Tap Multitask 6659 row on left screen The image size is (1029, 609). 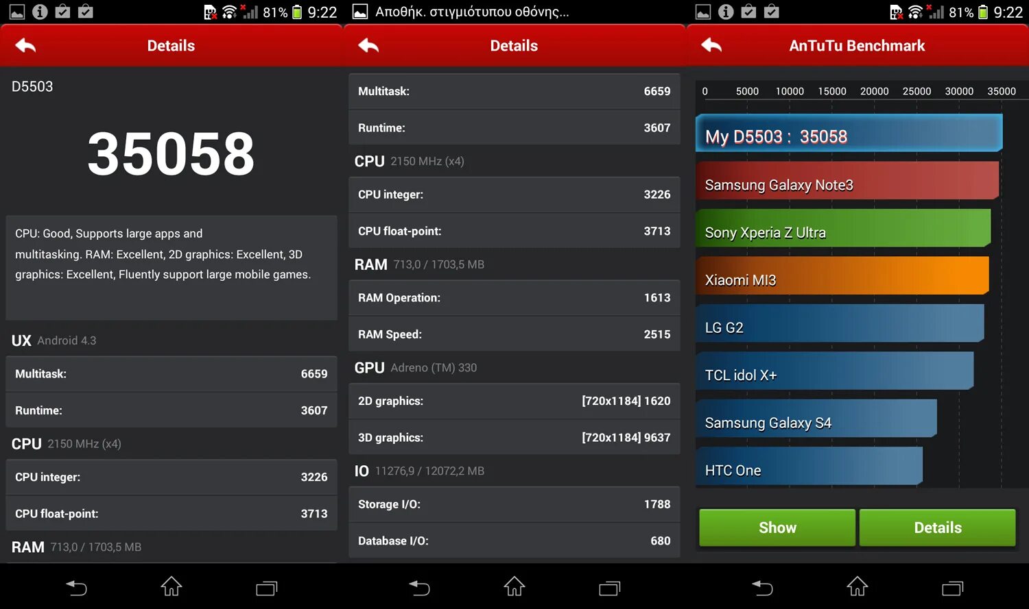[171, 374]
